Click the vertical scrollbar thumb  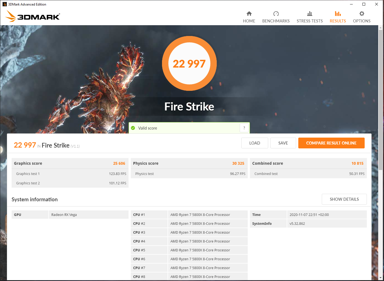click(381, 100)
